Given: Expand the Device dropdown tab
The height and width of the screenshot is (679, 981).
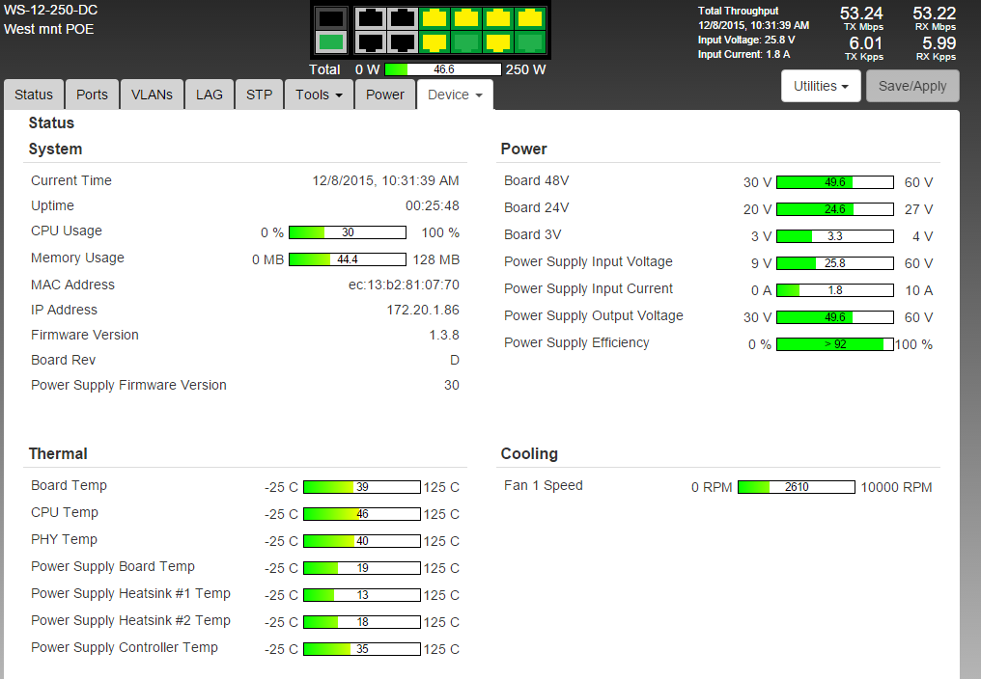Looking at the screenshot, I should [x=454, y=95].
